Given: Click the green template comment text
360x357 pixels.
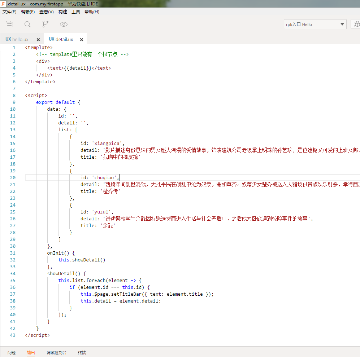Looking at the screenshot, I should pyautogui.click(x=82, y=54).
